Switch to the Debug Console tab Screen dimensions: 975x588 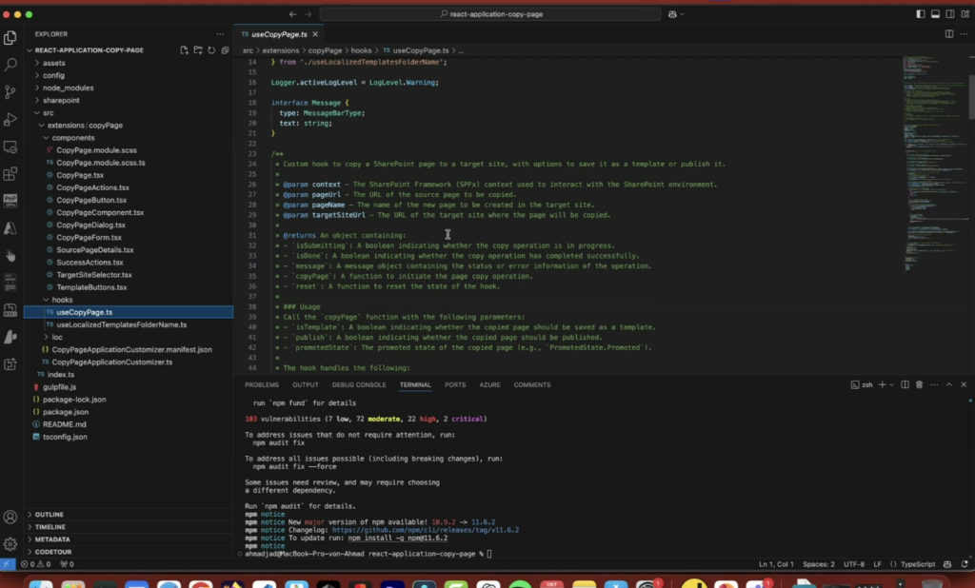tap(359, 384)
